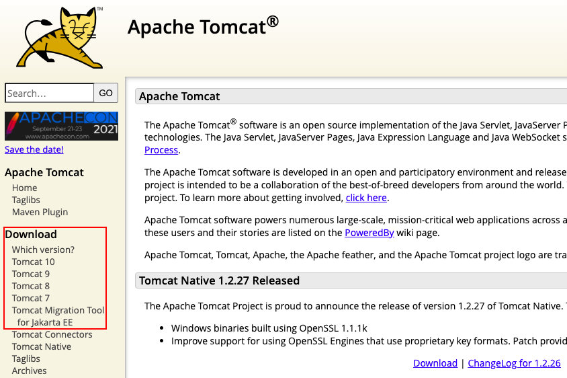Open the Maven Plugin sidebar link
Viewport: 567px width, 378px height.
(x=40, y=212)
